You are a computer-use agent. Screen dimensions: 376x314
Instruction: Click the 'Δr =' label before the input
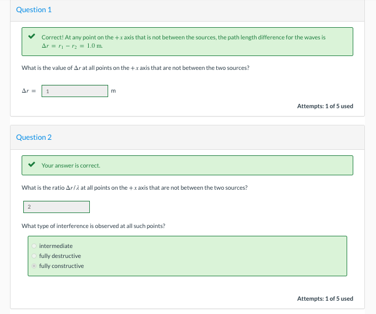point(29,90)
